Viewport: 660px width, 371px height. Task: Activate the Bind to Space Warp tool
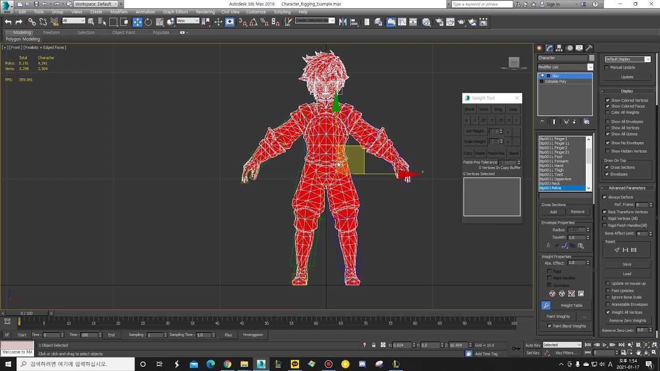[x=54, y=22]
